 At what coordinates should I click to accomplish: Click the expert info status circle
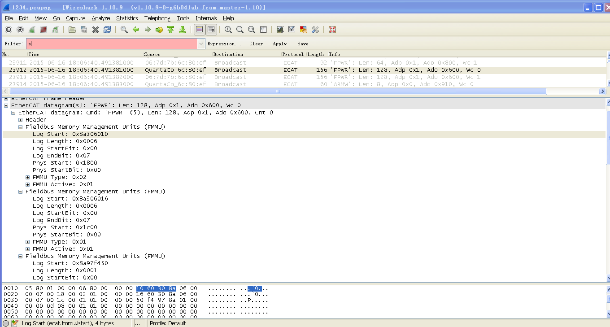[x=6, y=323]
